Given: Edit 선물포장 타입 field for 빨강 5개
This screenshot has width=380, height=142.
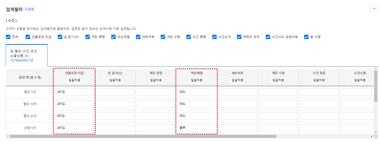Looking at the screenshot, I should pyautogui.click(x=74, y=92).
